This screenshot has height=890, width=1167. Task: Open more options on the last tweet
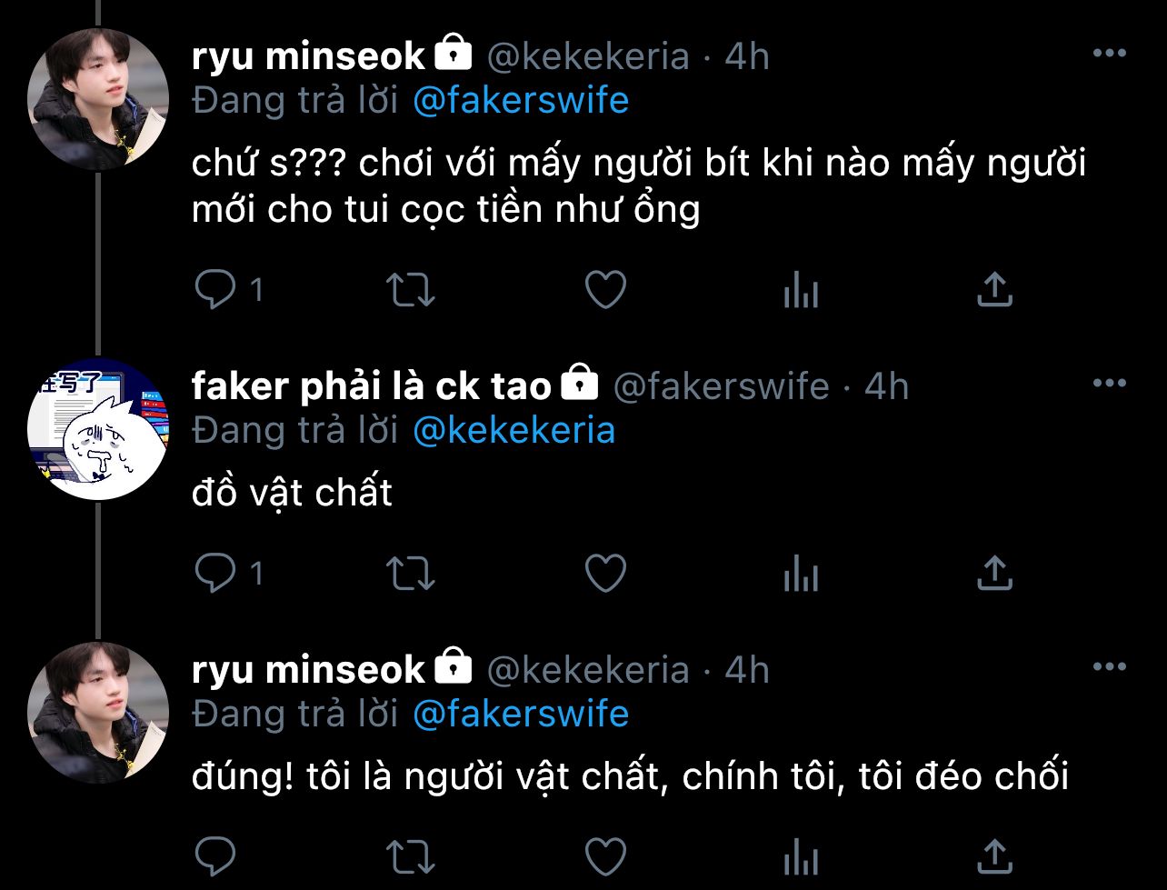pyautogui.click(x=1109, y=667)
